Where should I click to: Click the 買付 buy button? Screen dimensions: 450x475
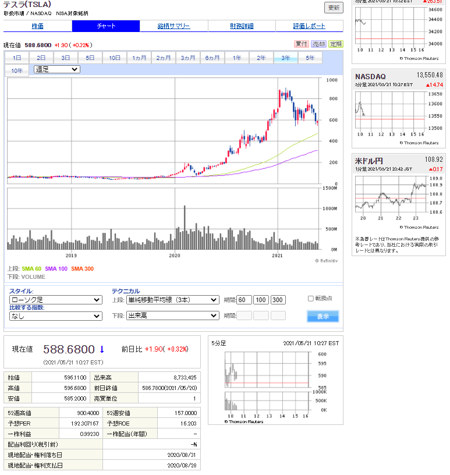(x=301, y=44)
